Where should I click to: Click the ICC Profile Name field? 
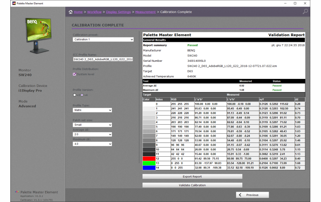click(x=103, y=59)
